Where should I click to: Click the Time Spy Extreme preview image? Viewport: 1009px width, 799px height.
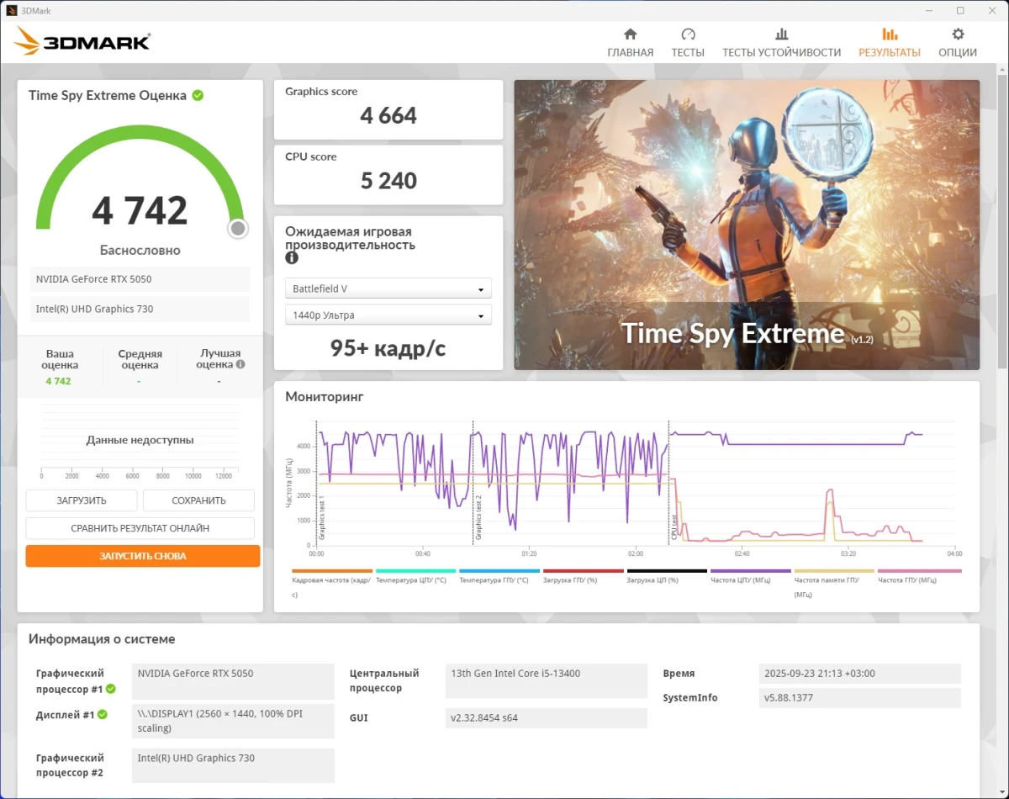(746, 225)
